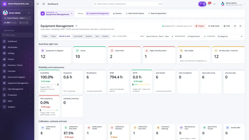Screen dimensions: 249x140
Task: Switch to Finance recent dashboard
Action: [x=117, y=13]
